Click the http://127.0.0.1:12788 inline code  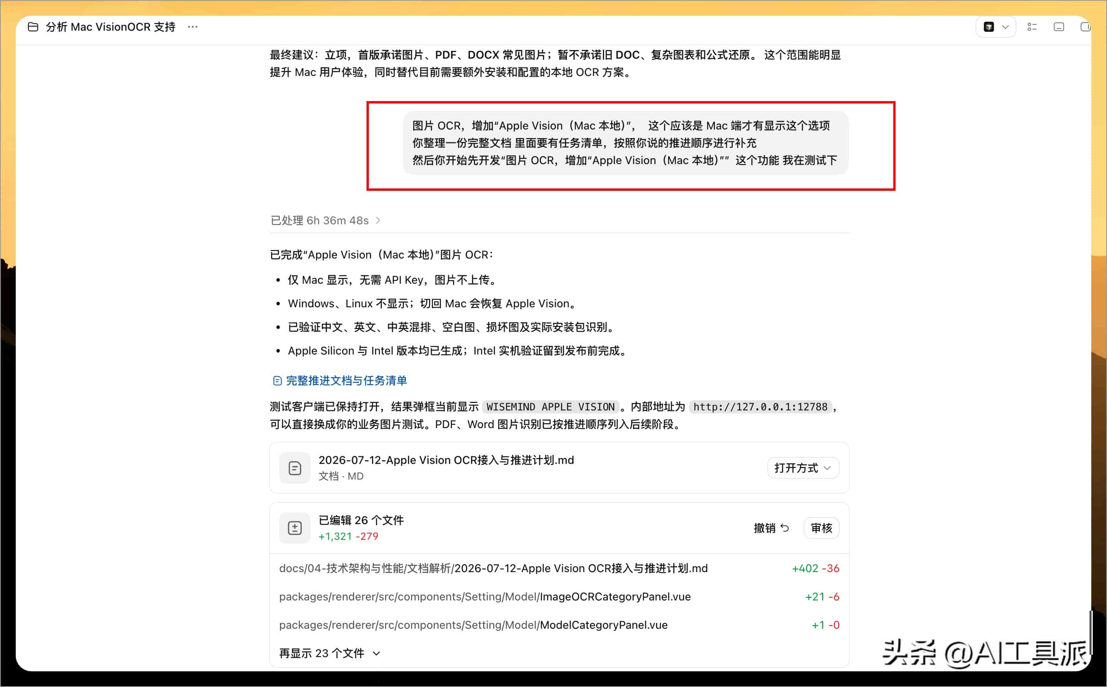click(760, 407)
